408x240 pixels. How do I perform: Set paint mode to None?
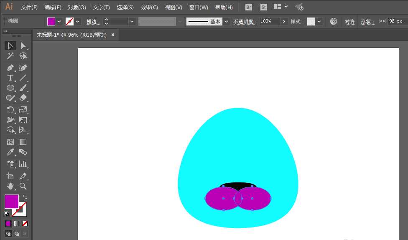(x=25, y=223)
